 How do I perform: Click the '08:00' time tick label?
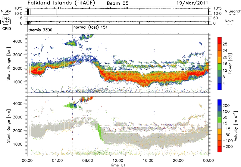tap(88, 161)
